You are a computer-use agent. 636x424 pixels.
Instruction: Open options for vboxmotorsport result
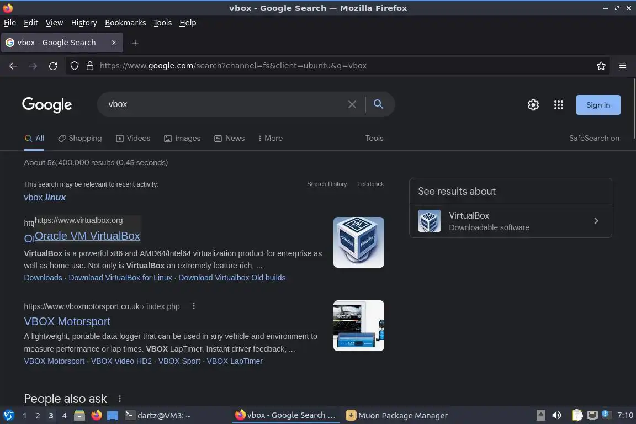coord(193,306)
